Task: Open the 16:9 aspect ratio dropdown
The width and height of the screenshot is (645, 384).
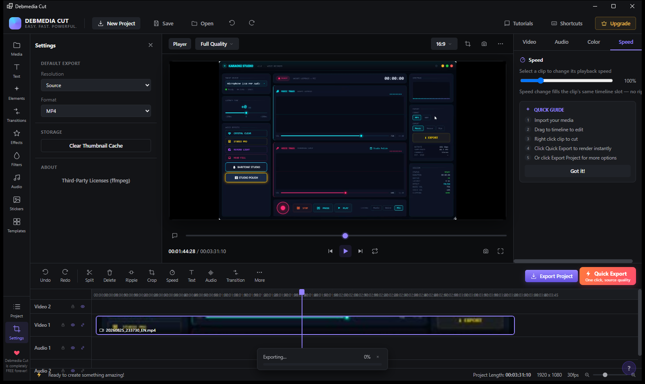Action: tap(444, 44)
